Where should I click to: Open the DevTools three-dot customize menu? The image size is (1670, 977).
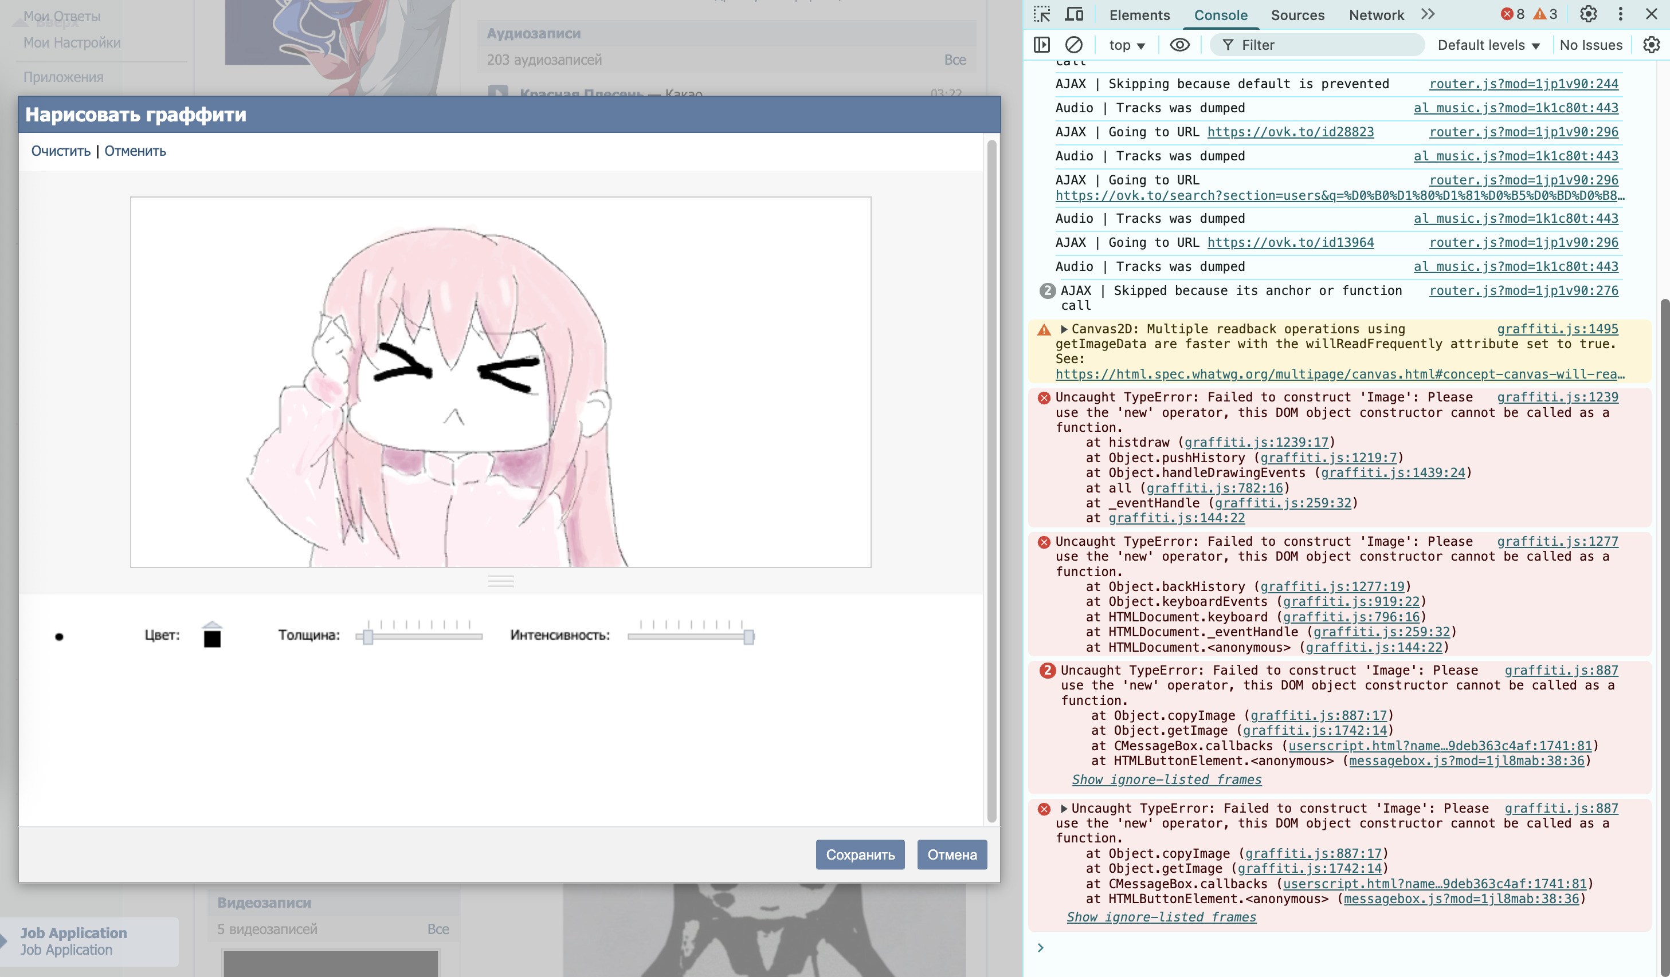point(1620,14)
